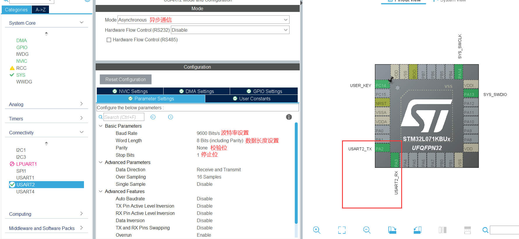The image size is (519, 239).
Task: Collapse the Advanced Features group
Action: click(101, 191)
